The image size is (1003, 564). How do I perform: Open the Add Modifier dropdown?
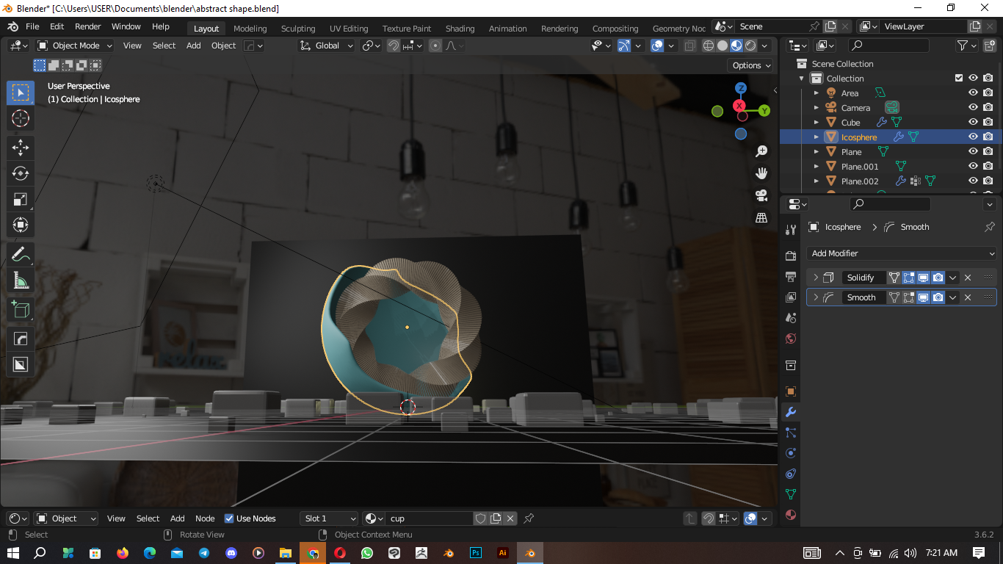902,253
